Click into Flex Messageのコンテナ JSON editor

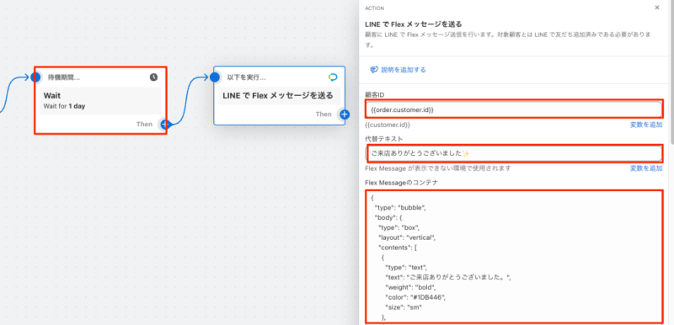pos(513,256)
